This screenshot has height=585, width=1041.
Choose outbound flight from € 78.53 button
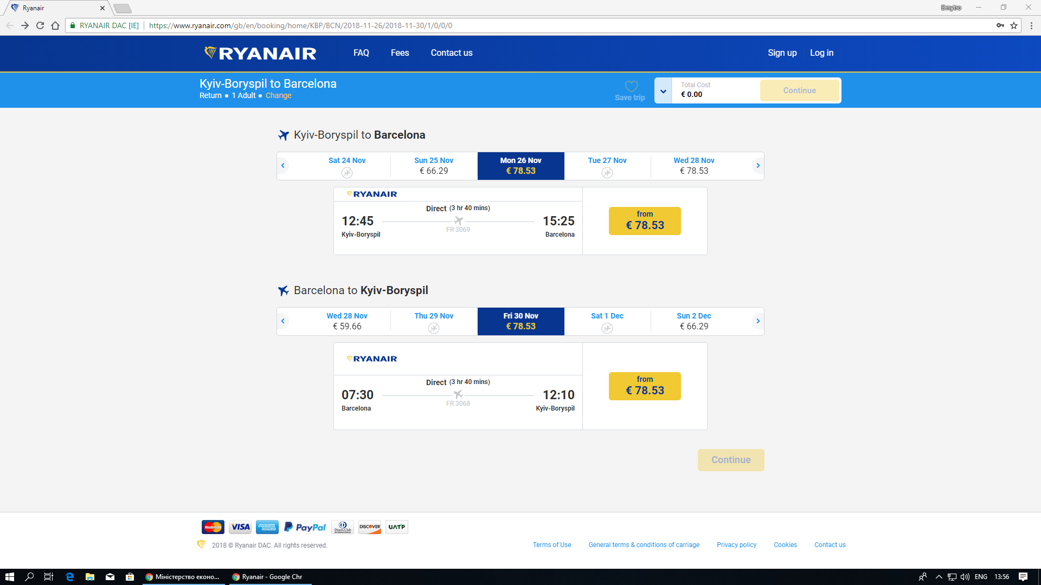[645, 221]
